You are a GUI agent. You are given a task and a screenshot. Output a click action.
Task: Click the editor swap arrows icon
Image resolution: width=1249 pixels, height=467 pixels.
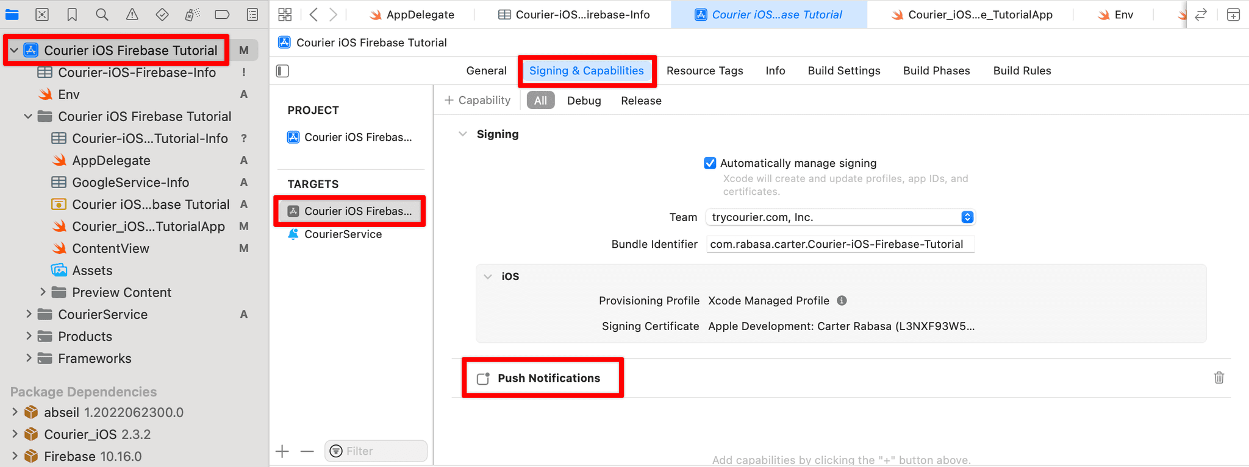1201,15
